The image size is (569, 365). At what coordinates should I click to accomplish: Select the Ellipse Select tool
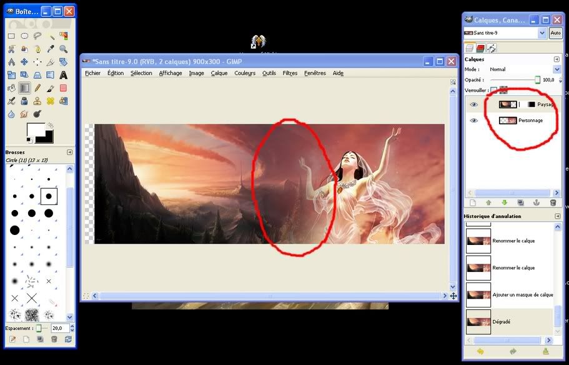point(24,36)
